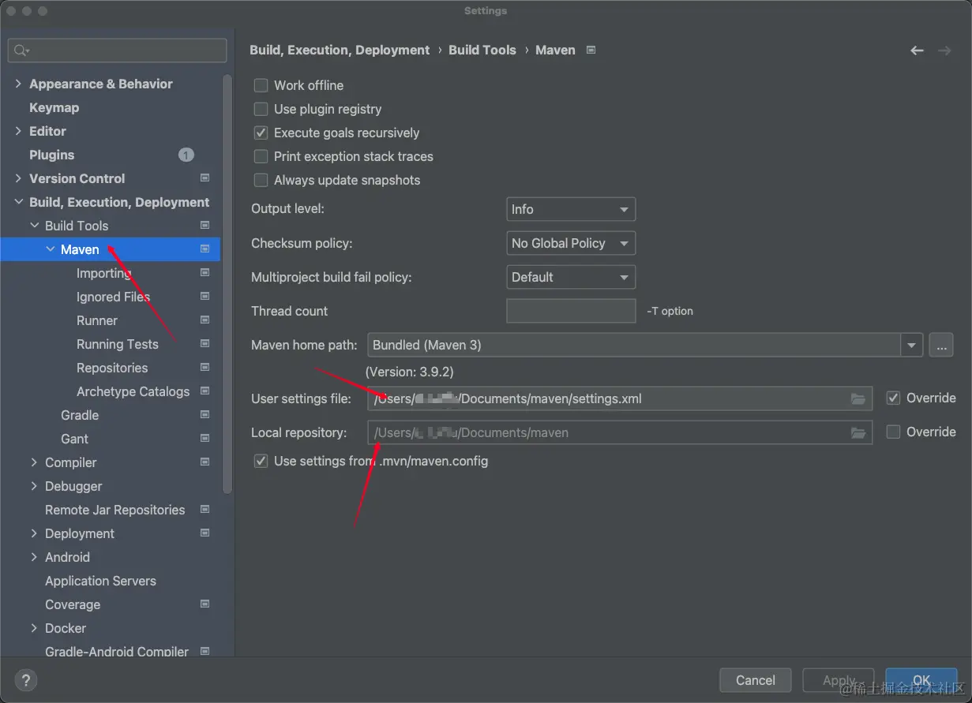Open the Checksum policy dropdown

pos(571,243)
